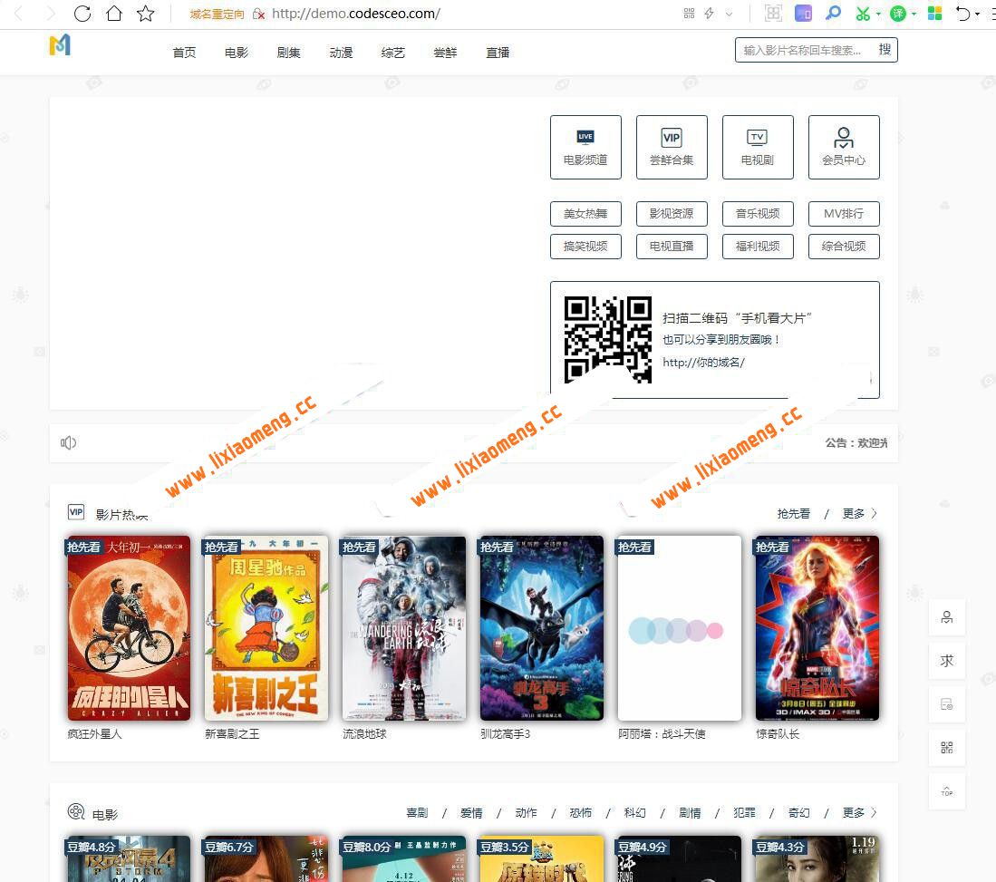Expand address bar dropdown arrow
The image size is (996, 882).
pyautogui.click(x=730, y=14)
